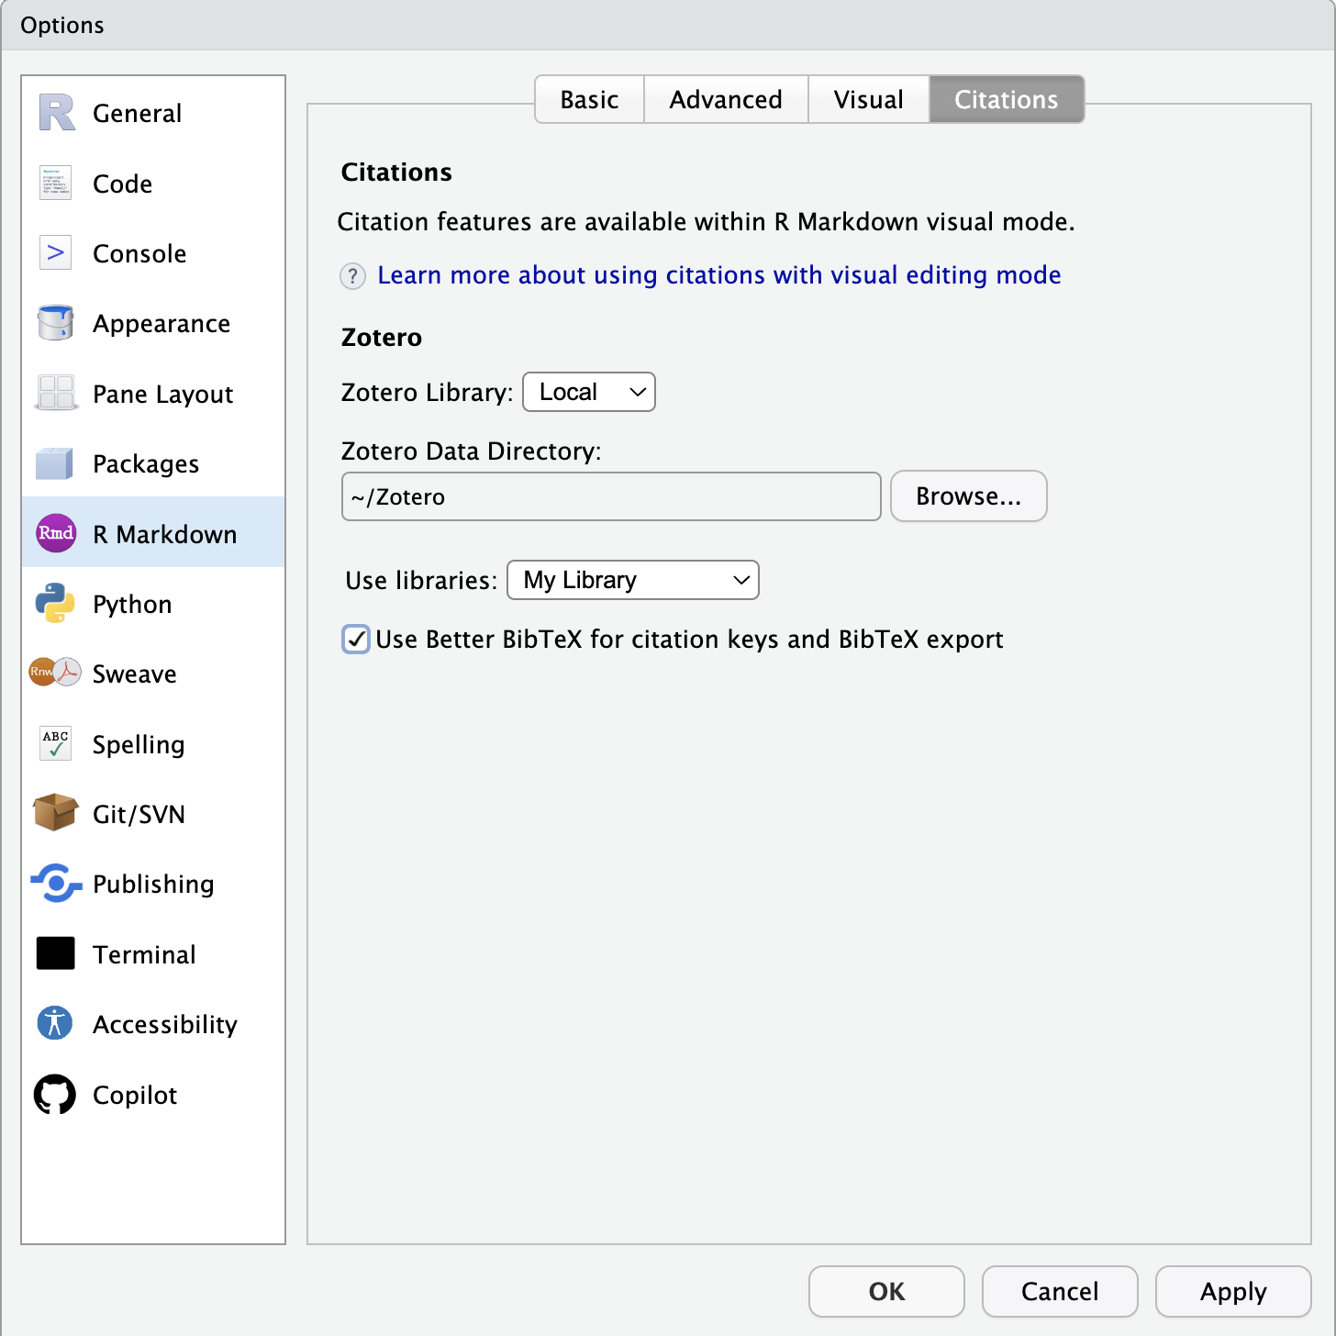The width and height of the screenshot is (1336, 1336).
Task: Open the Zotero Library dropdown
Action: 588,392
